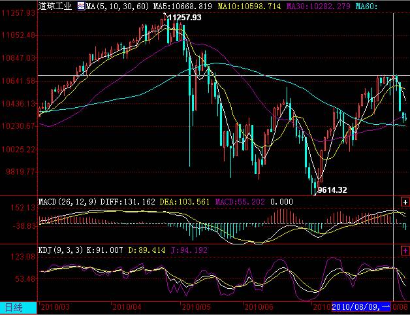Click the 0.000 value in MACD header
The width and height of the screenshot is (410, 315).
tap(281, 202)
